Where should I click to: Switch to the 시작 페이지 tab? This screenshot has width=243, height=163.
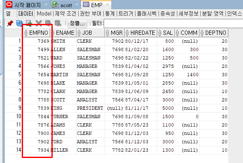(27, 5)
